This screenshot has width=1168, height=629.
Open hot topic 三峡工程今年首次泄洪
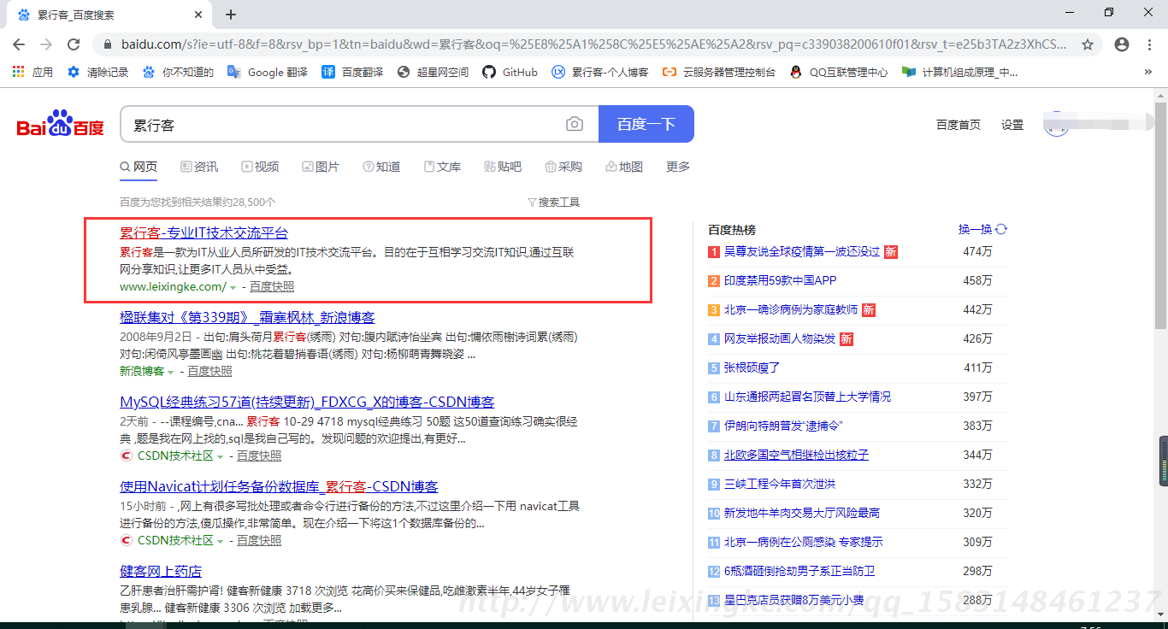click(x=780, y=485)
